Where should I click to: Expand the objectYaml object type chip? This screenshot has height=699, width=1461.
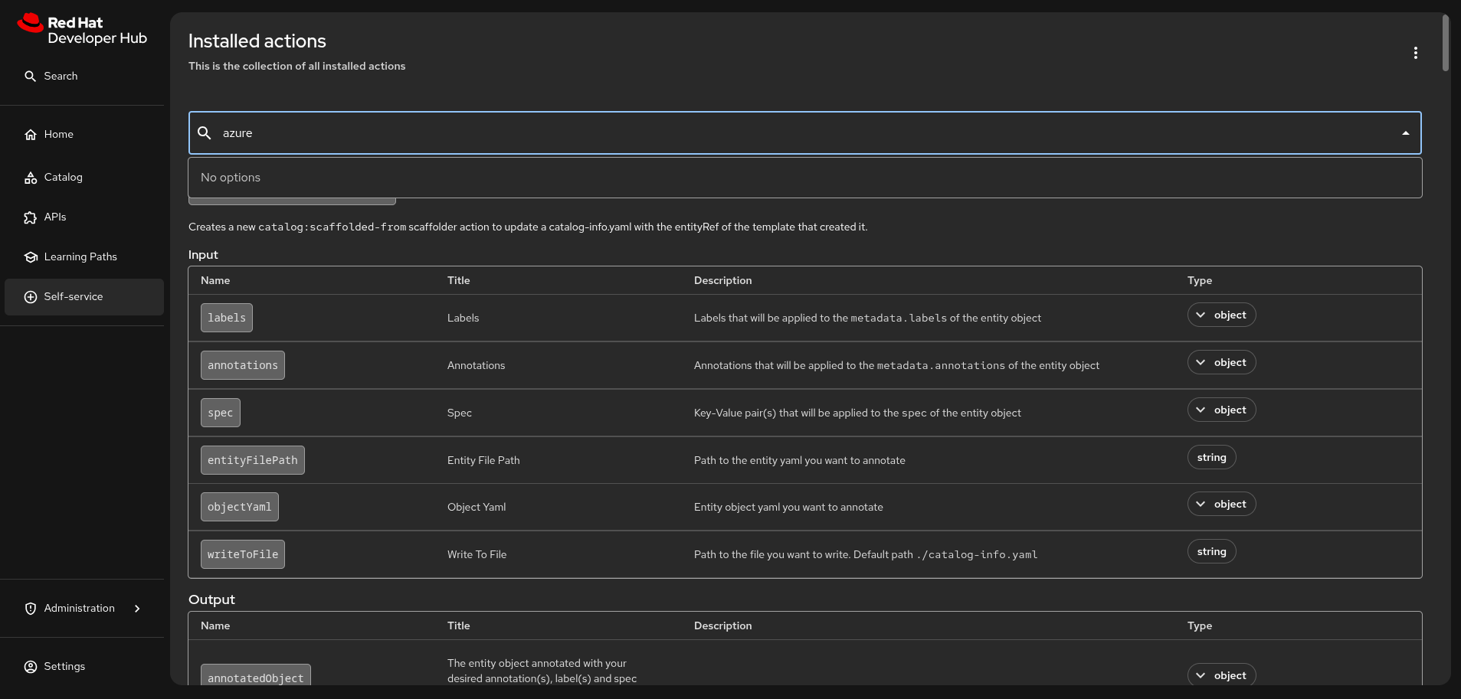[x=1221, y=505]
